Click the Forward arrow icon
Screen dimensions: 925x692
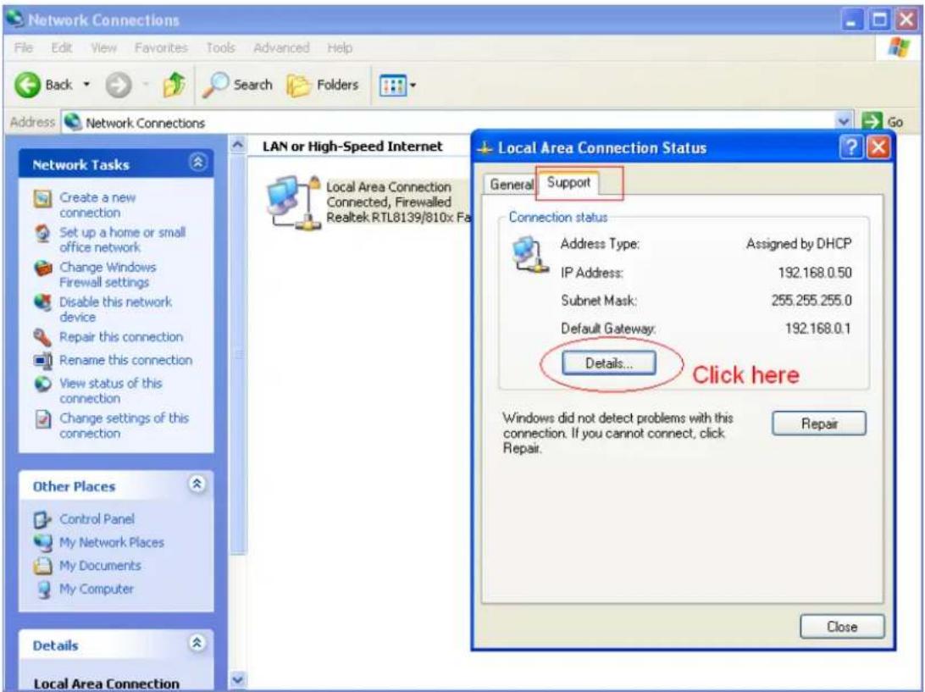(119, 86)
